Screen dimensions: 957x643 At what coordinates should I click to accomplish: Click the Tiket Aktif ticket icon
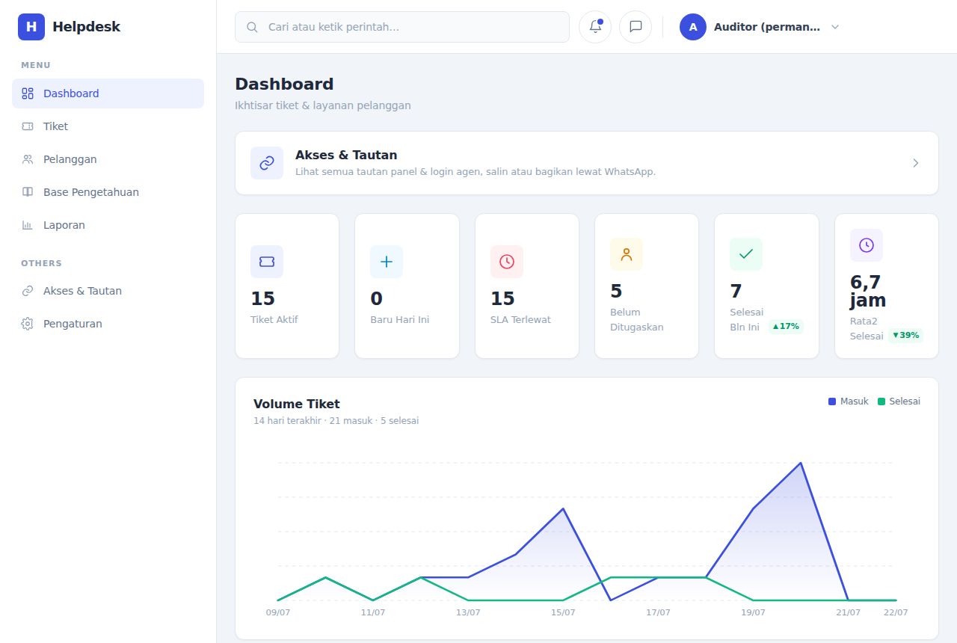[267, 262]
